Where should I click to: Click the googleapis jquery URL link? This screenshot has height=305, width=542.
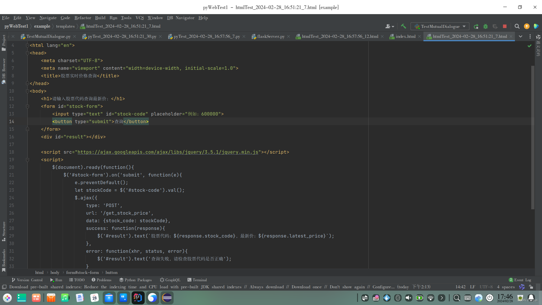coord(168,152)
